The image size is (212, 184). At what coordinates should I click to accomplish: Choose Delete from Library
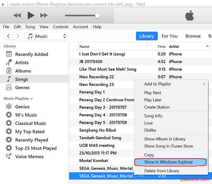click(x=171, y=171)
